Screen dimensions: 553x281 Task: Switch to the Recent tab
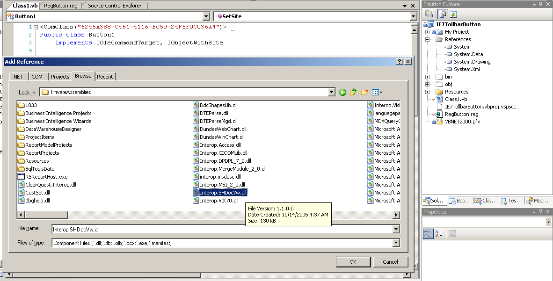point(105,77)
